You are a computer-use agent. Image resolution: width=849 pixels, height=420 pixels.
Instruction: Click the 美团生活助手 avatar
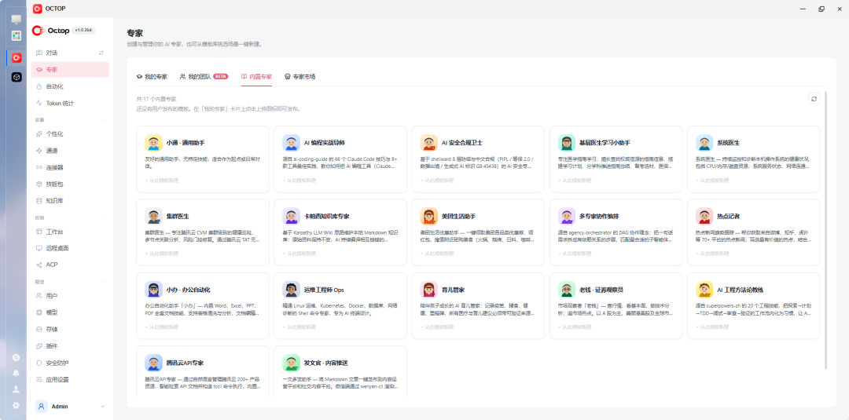coord(429,216)
